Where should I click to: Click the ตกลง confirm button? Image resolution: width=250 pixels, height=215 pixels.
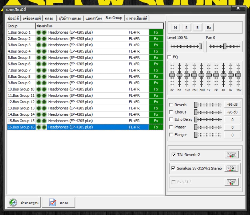(x=59, y=203)
